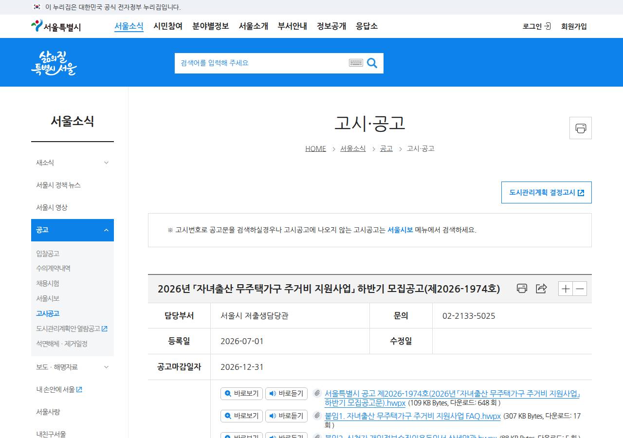Select 고시공고 in sidebar submenu

click(48, 313)
